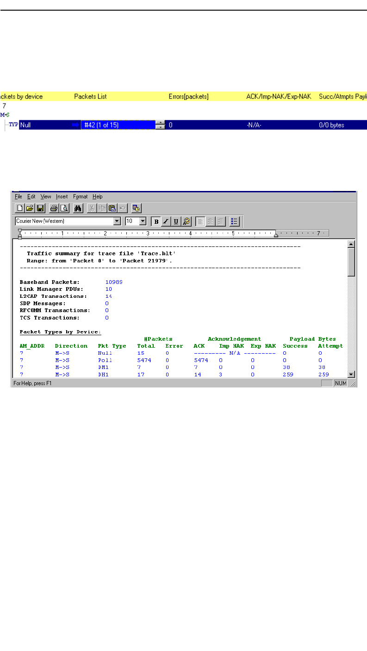Click the 'Pkt Type' column heading

(112, 346)
